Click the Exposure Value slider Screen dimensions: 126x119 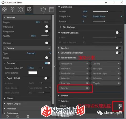(x=44, y=68)
